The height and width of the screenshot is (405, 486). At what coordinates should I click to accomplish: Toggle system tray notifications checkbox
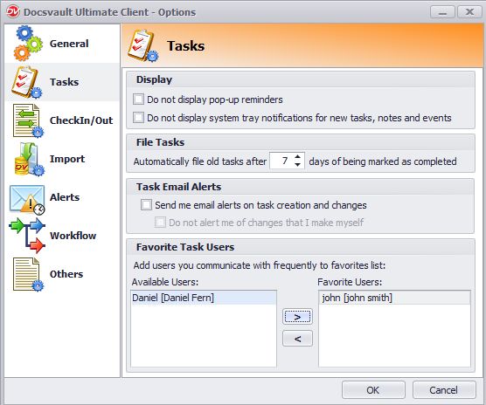[x=138, y=118]
